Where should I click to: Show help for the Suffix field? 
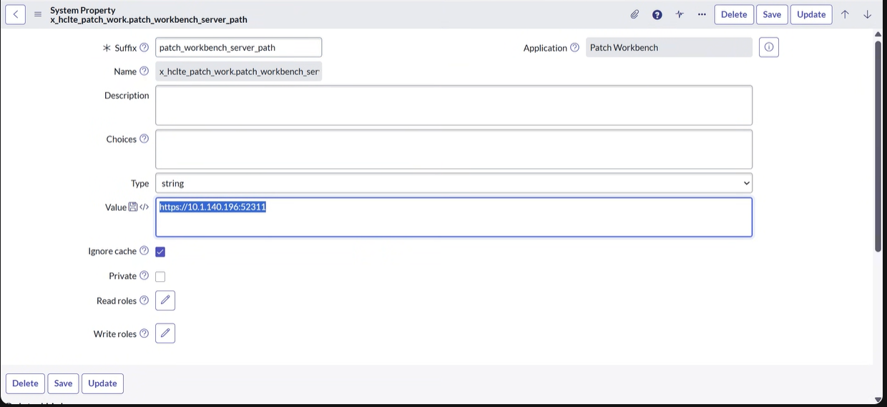coord(144,47)
